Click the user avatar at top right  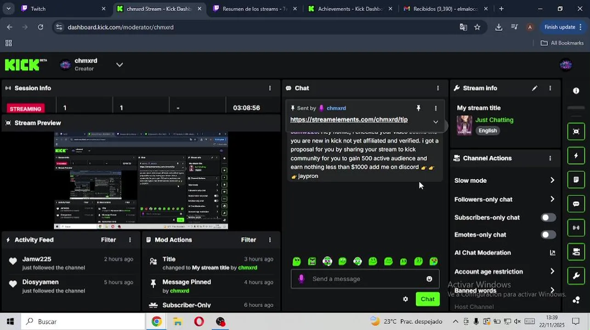[x=566, y=65]
